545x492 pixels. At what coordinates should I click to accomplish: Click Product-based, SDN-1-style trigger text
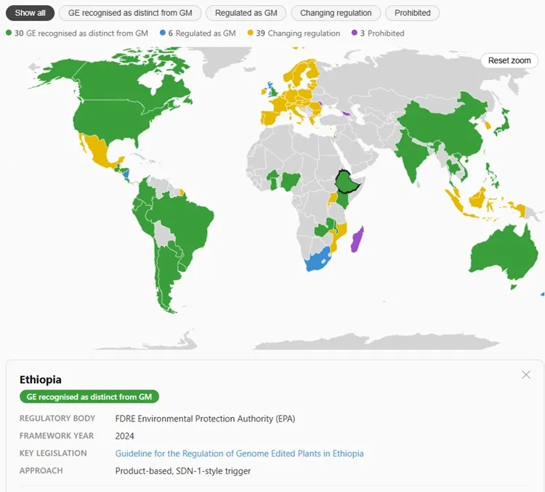[x=183, y=471]
